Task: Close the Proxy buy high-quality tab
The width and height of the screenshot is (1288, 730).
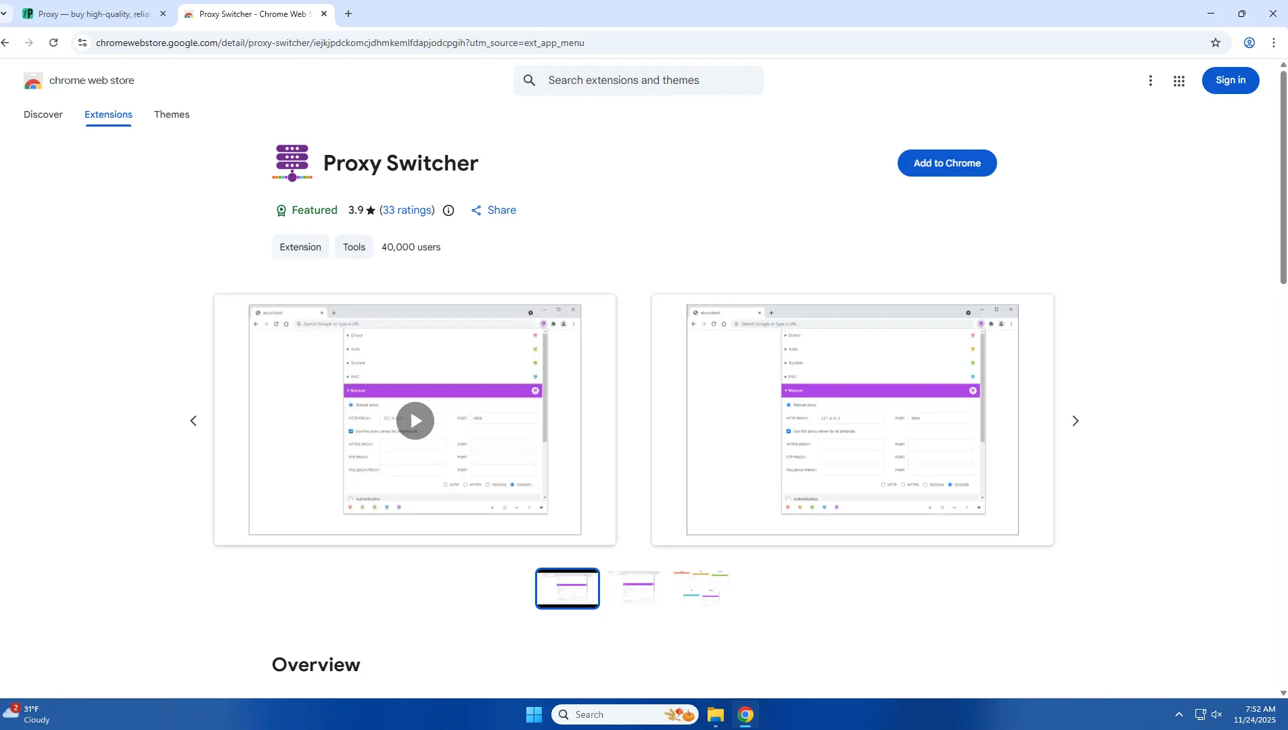Action: click(x=162, y=14)
